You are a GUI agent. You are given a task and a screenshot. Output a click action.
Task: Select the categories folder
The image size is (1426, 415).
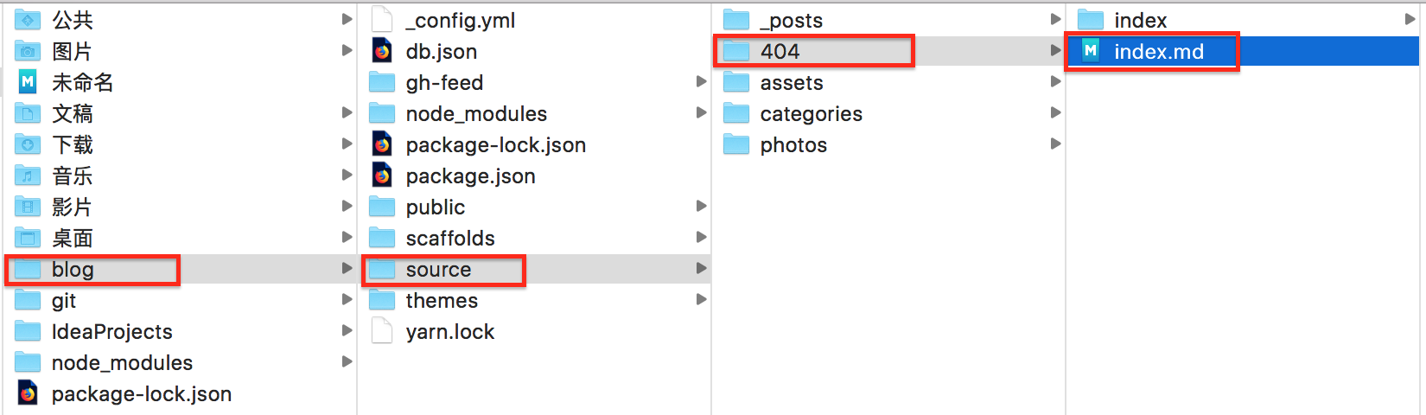pos(811,113)
